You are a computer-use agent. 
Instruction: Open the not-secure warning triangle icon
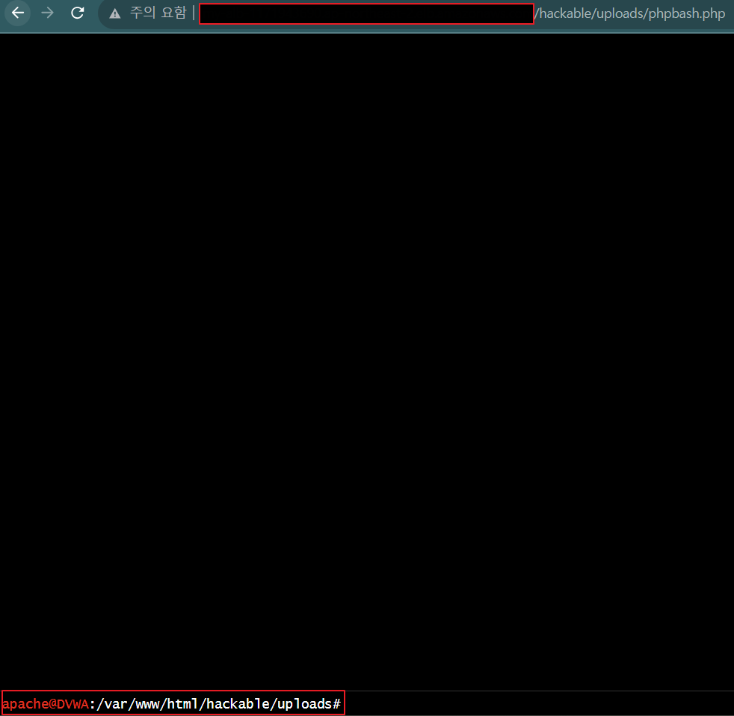[x=114, y=13]
